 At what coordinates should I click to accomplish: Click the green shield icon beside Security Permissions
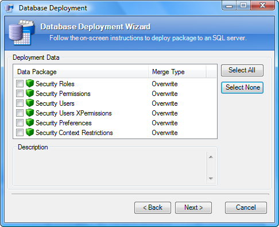tap(30, 93)
